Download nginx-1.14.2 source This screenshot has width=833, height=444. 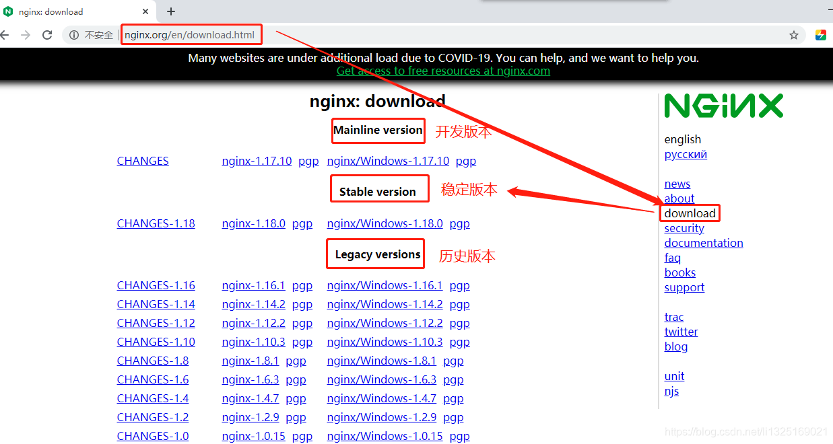click(x=254, y=304)
